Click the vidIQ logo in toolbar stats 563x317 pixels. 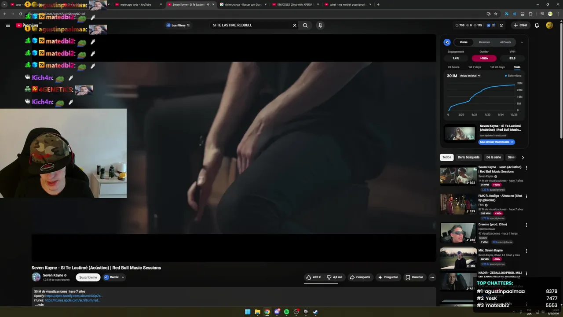point(489,26)
